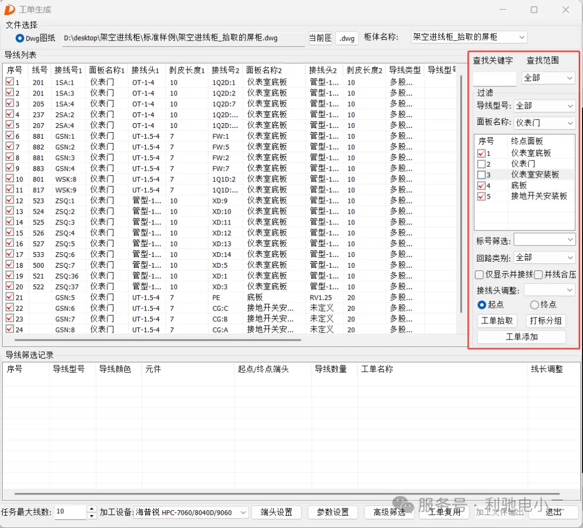Image resolution: width=583 pixels, height=528 pixels.
Task: Enable 仅显示并接线 checkbox
Action: 479,275
